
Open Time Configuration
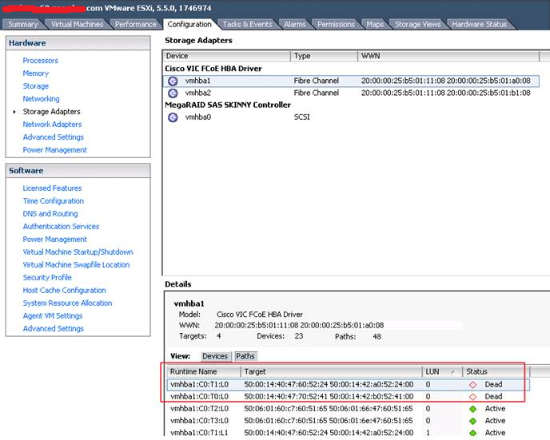[54, 201]
